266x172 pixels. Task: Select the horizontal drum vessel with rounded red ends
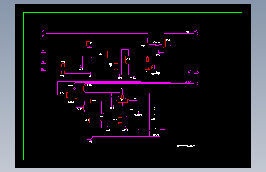(x=122, y=101)
